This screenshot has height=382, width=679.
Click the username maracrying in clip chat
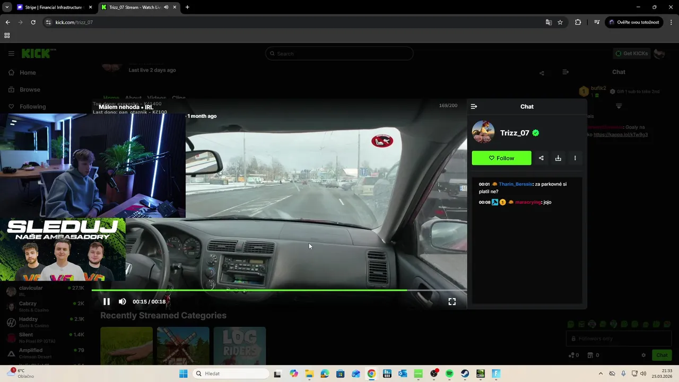pyautogui.click(x=528, y=202)
